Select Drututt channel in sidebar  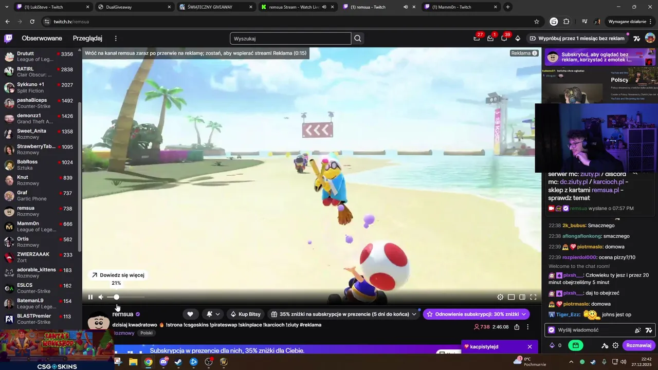pyautogui.click(x=39, y=57)
